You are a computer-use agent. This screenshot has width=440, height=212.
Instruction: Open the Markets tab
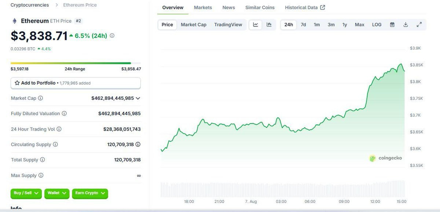tap(203, 7)
